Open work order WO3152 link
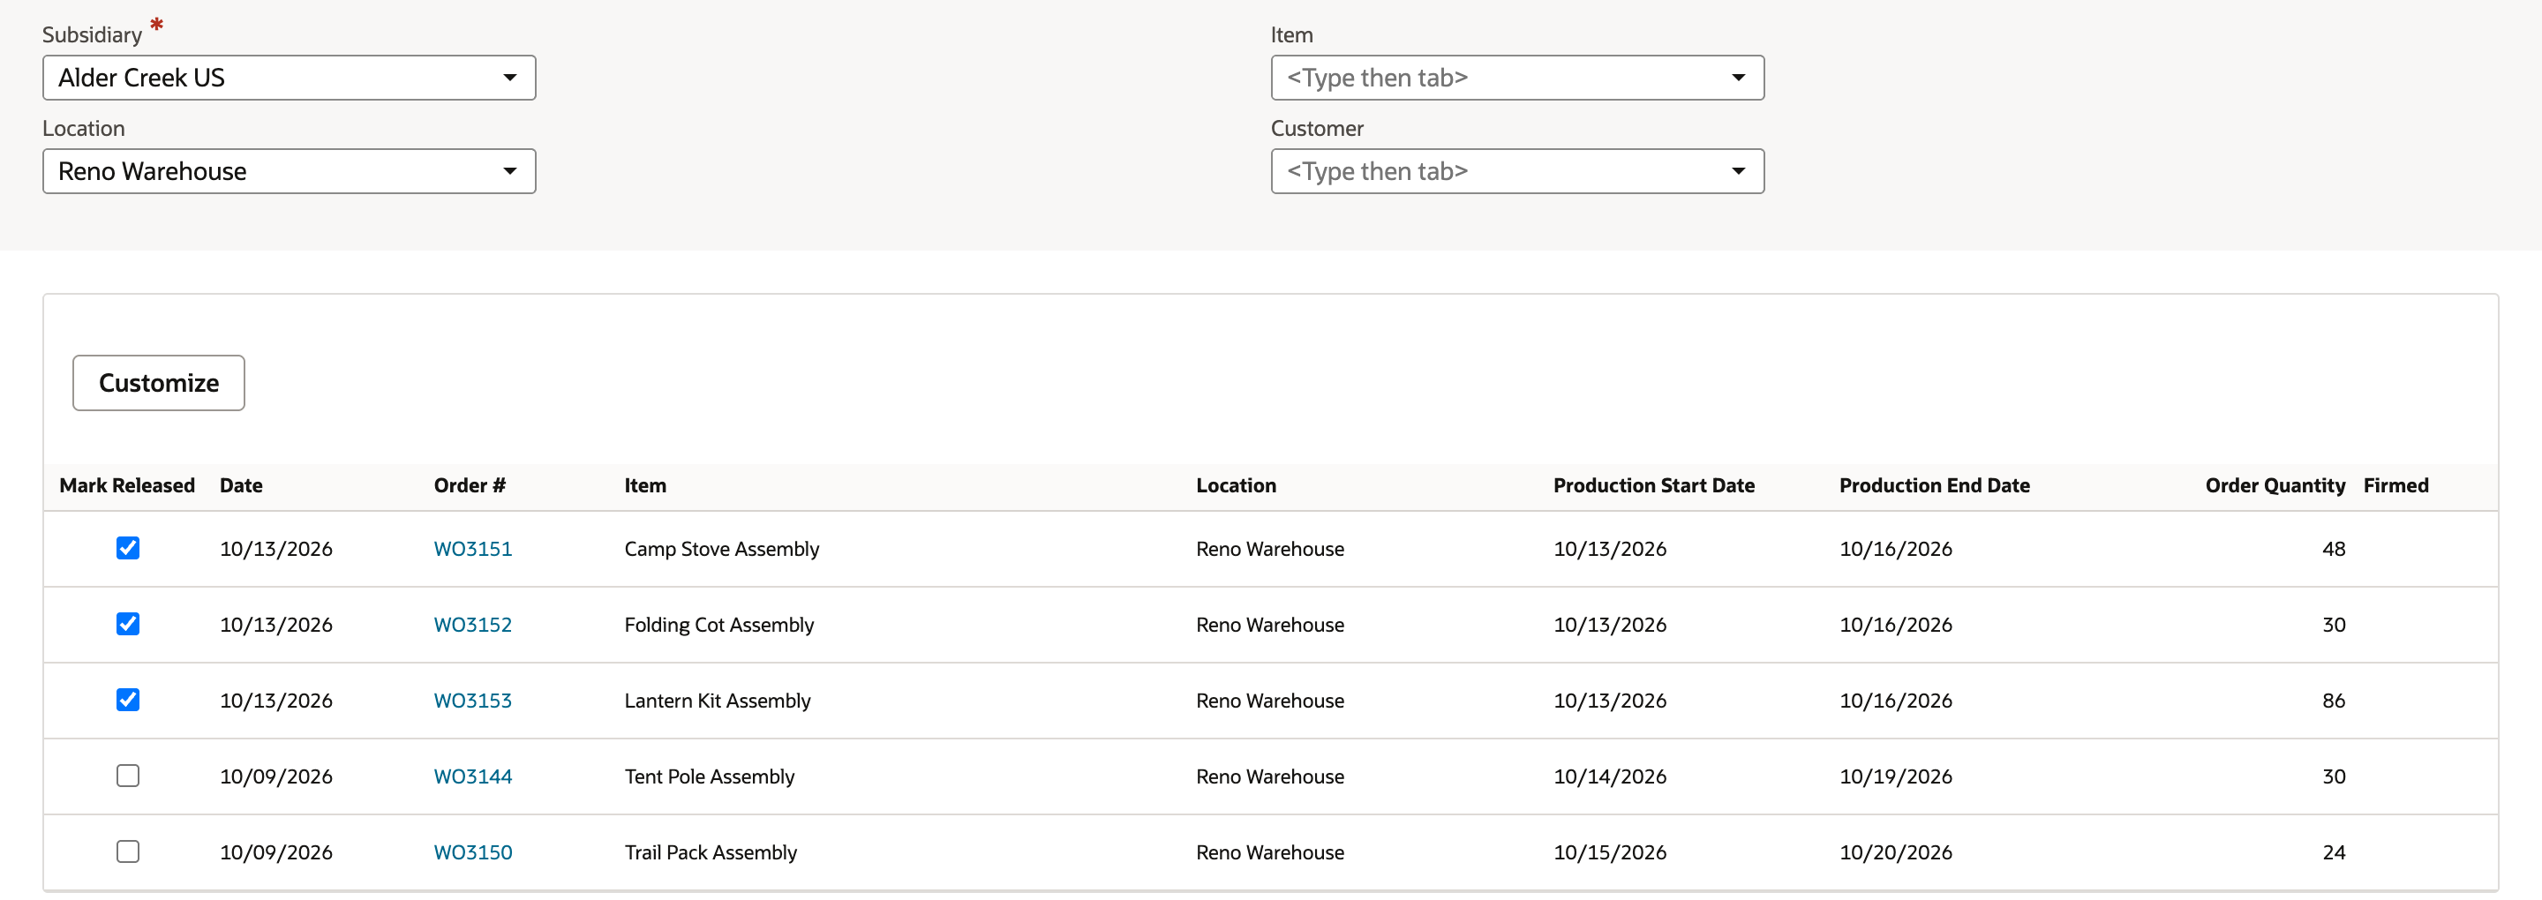 coord(473,625)
